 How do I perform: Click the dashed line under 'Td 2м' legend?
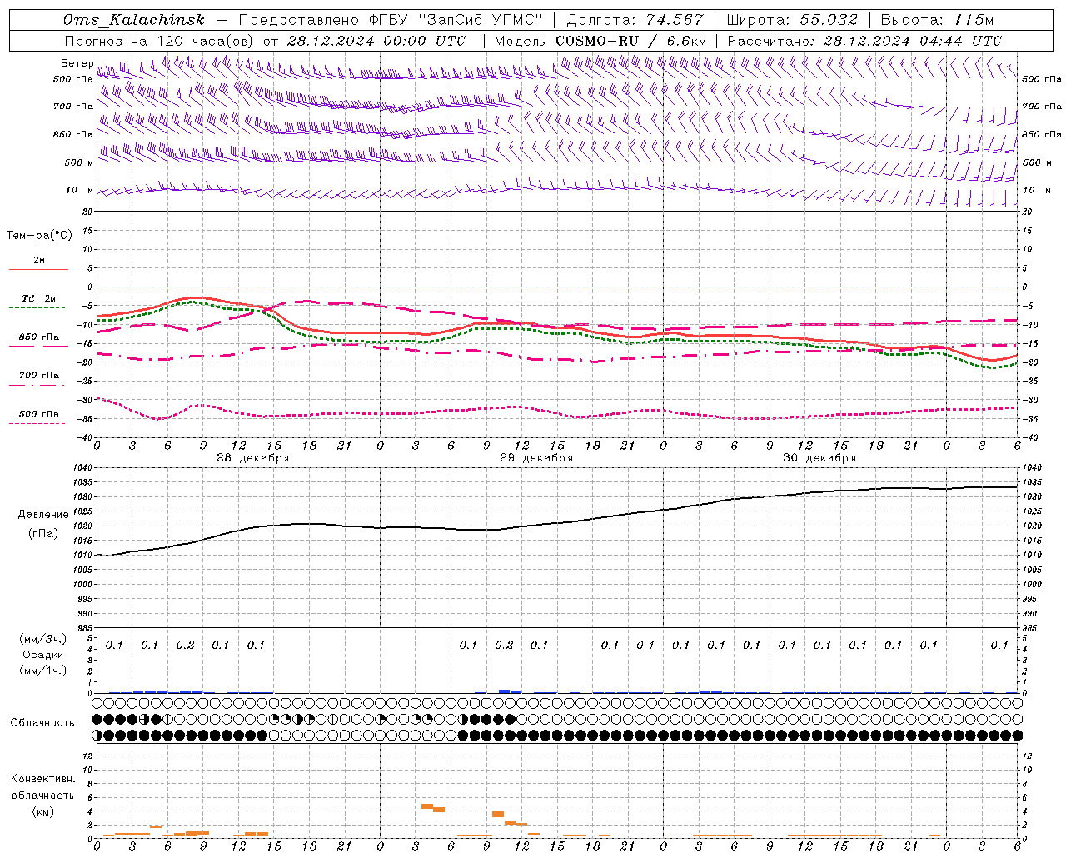pyautogui.click(x=37, y=308)
